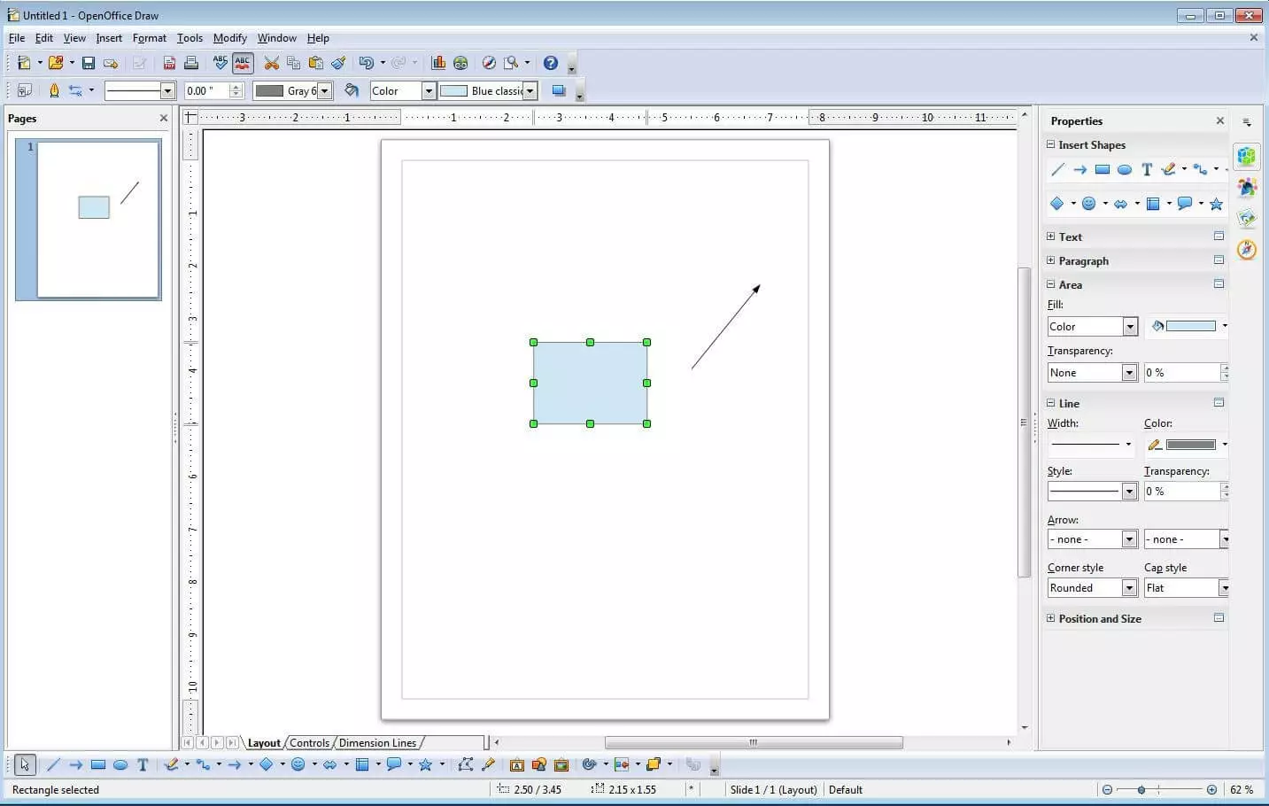Select the Ellipse tool in bottom drawing toolbar
The height and width of the screenshot is (806, 1269).
(x=120, y=765)
